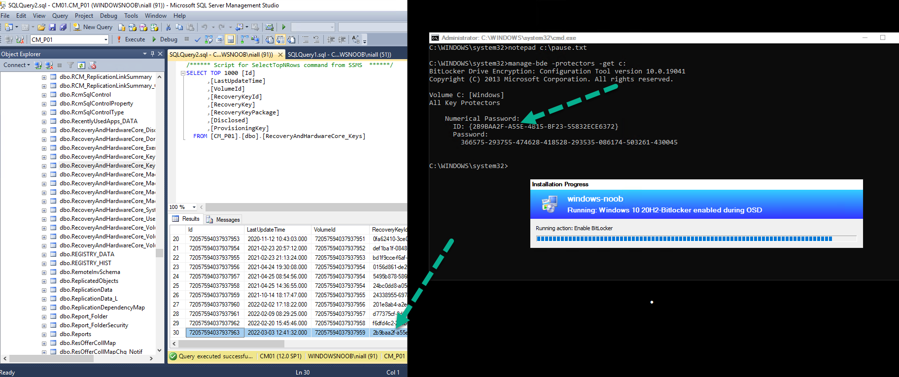Open the Query Options dialog icon
Image resolution: width=899 pixels, height=377 pixels.
pyautogui.click(x=219, y=39)
